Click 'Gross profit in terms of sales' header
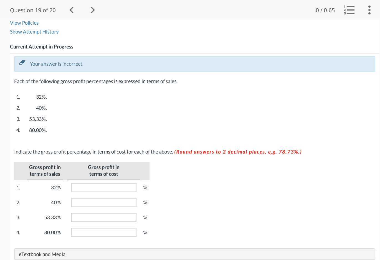This screenshot has width=380, height=260. 45,171
